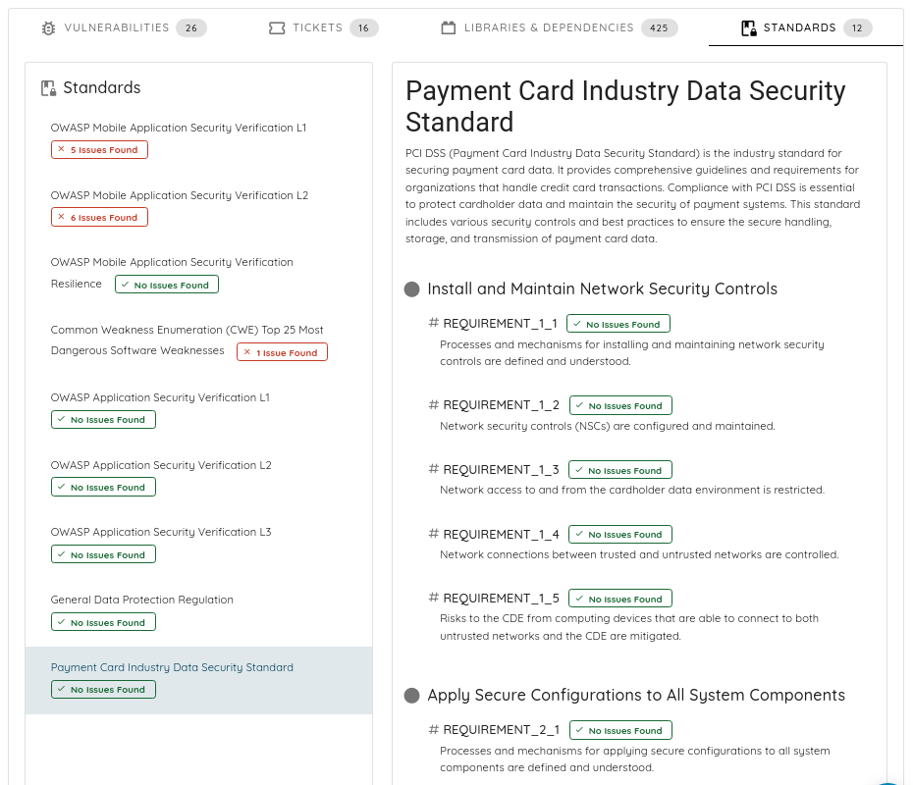Click the 1 Issue Found badge
The image size is (913, 785).
[x=283, y=352]
